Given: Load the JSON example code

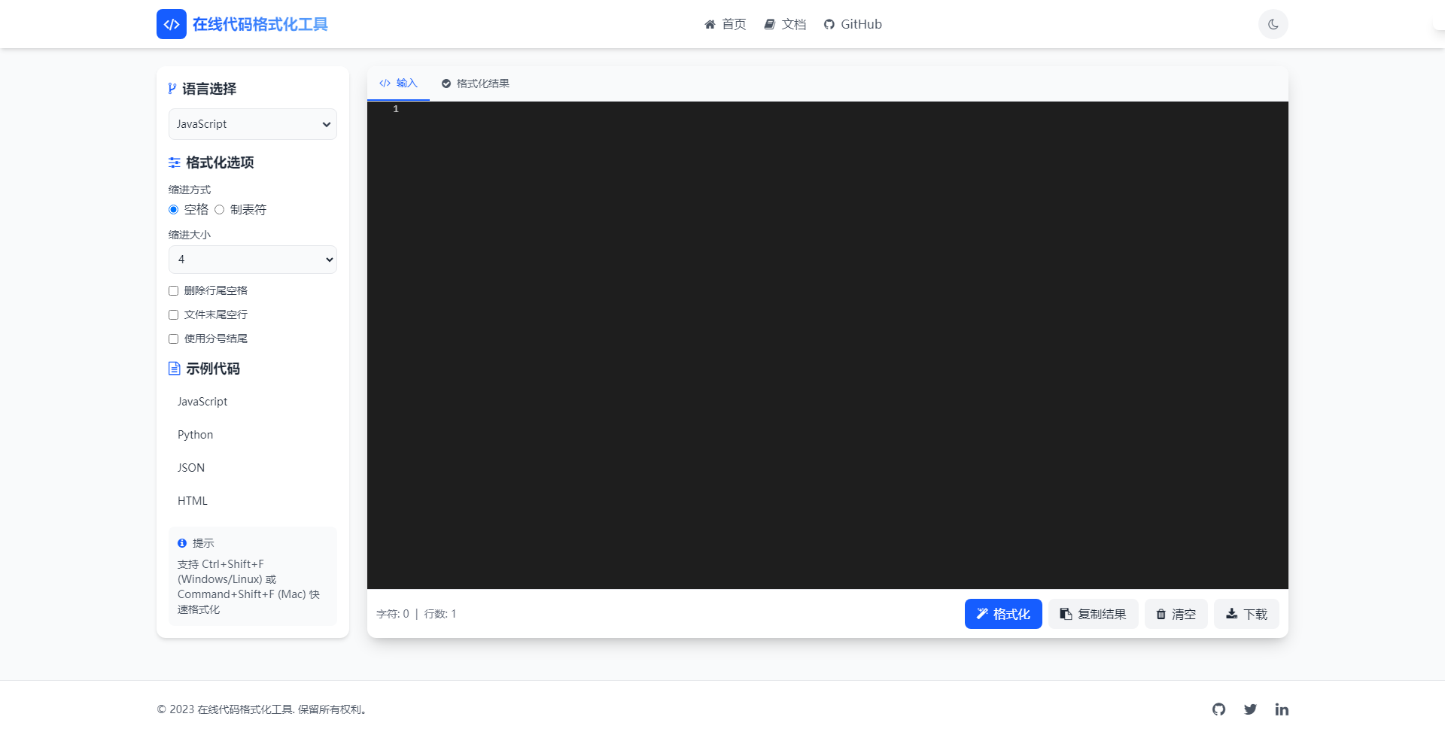Looking at the screenshot, I should tap(253, 468).
